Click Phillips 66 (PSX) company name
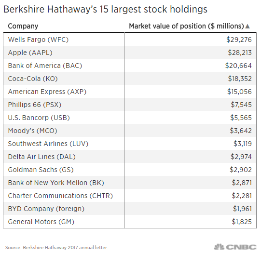Viewport: 261px width, 254px height. click(x=35, y=105)
